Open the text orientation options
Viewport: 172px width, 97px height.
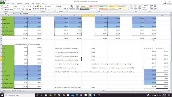(x=41, y=6)
